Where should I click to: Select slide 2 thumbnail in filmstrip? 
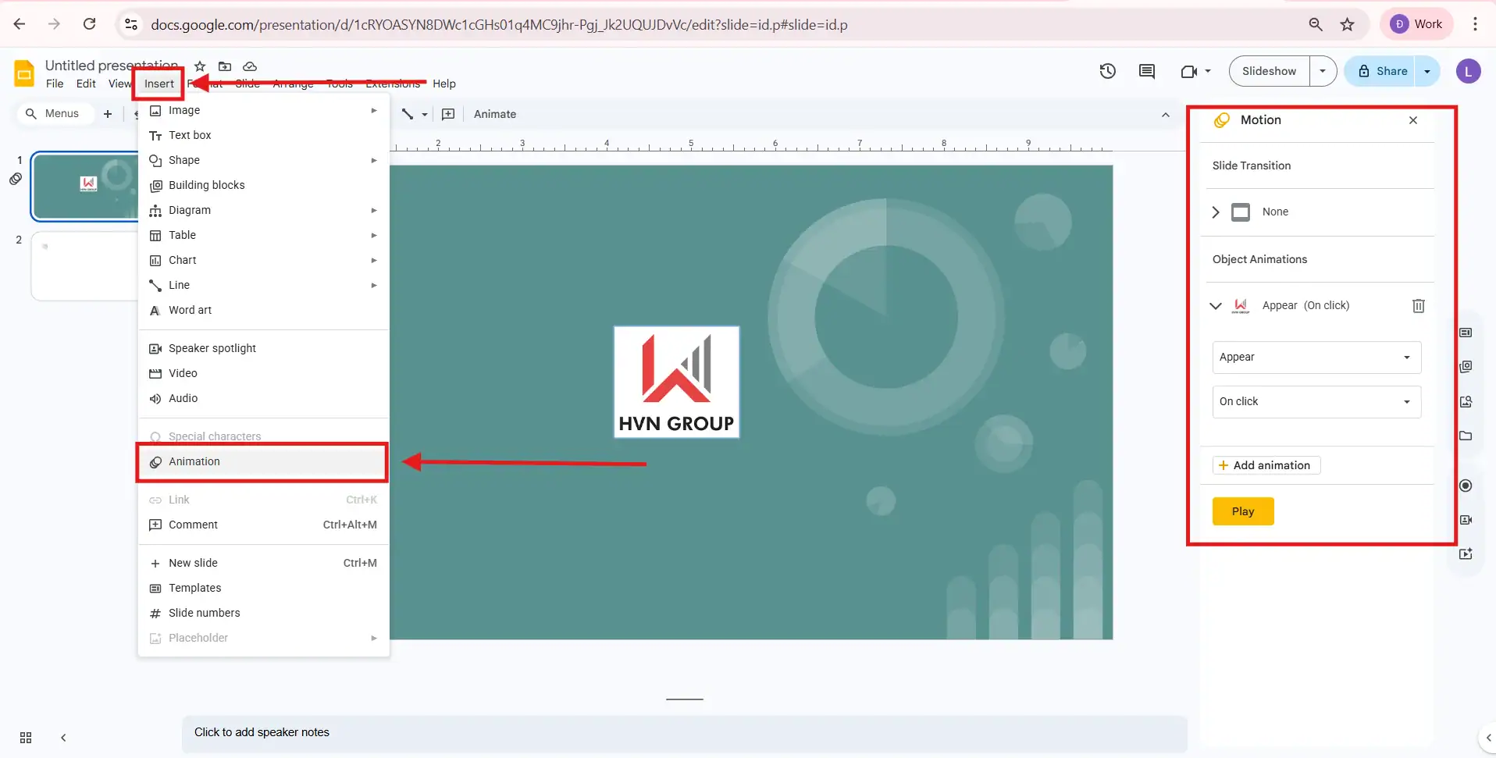[x=84, y=265]
